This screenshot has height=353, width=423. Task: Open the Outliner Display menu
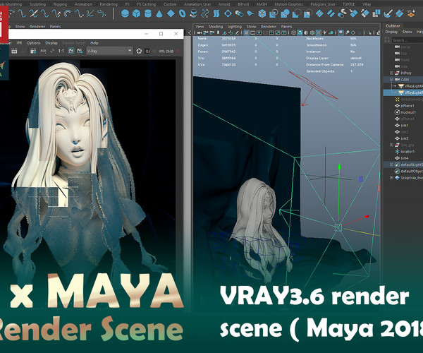[391, 32]
